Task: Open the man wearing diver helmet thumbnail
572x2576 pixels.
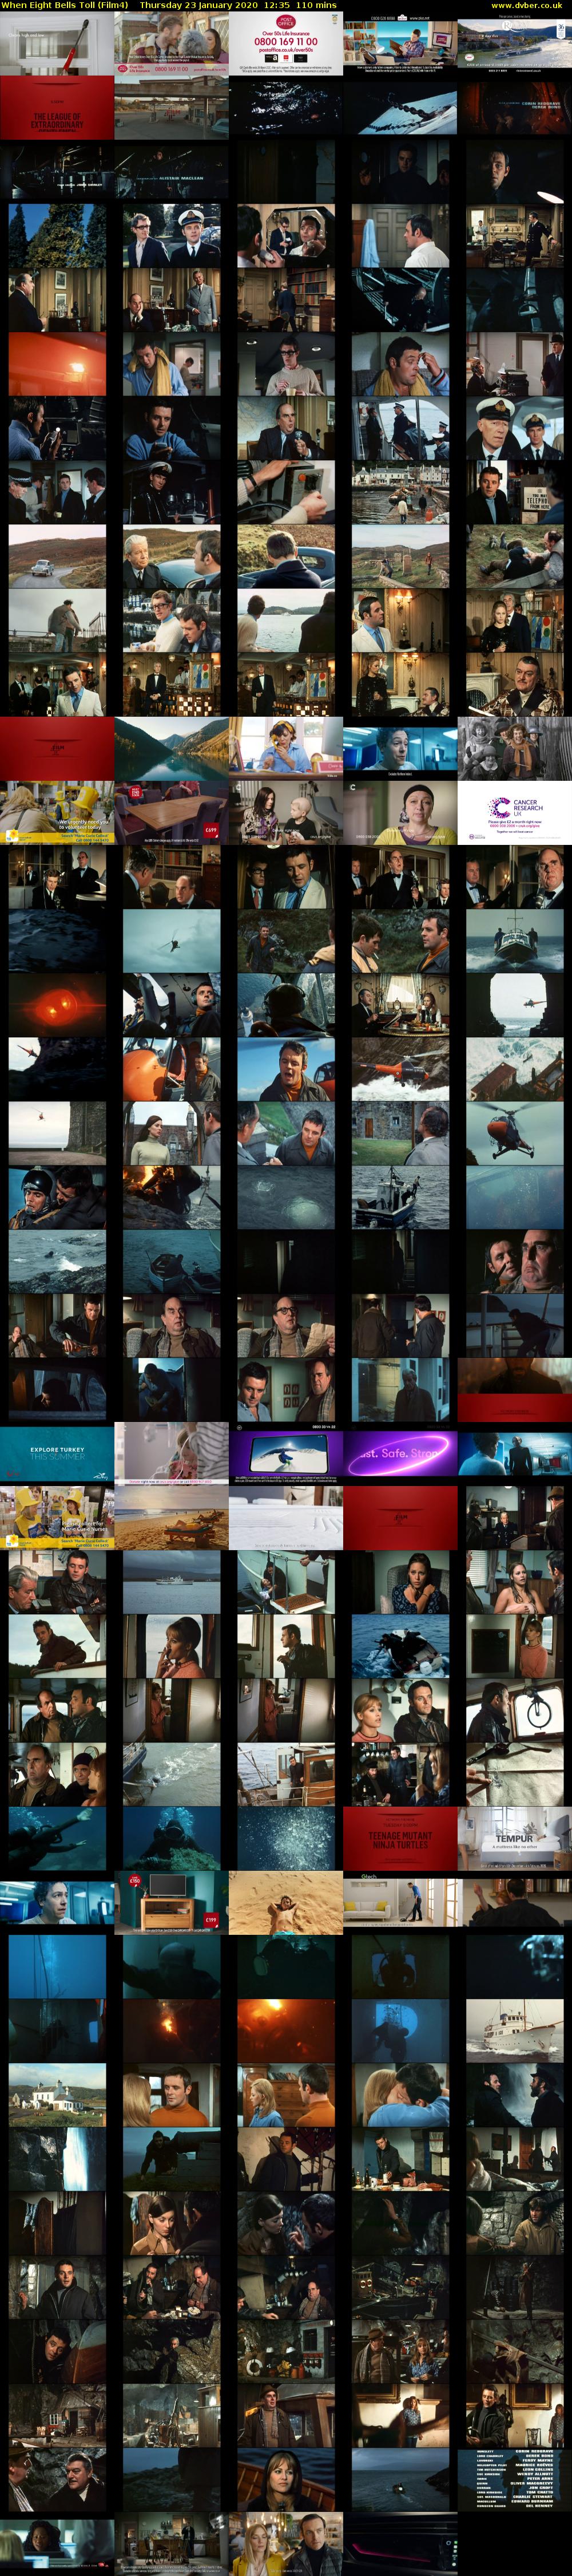Action: pos(57,1196)
